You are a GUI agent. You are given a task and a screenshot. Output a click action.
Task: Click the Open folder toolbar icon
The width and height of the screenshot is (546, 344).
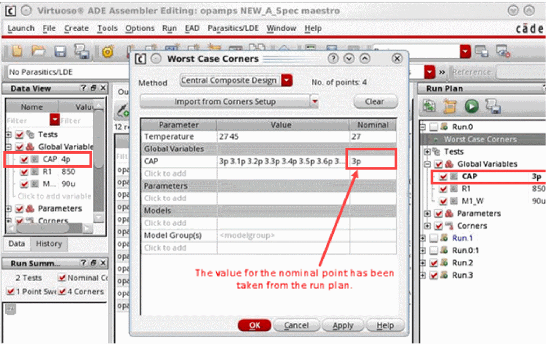click(x=38, y=52)
